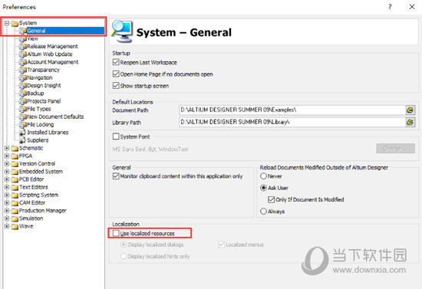Image resolution: width=422 pixels, height=289 pixels.
Task: Toggle Monitor clipboard content checkbox
Action: [116, 176]
